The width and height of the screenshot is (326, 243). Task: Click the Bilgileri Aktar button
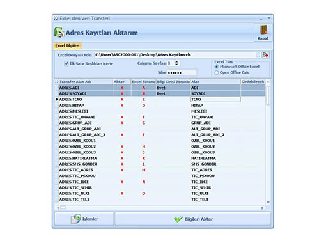click(x=193, y=219)
